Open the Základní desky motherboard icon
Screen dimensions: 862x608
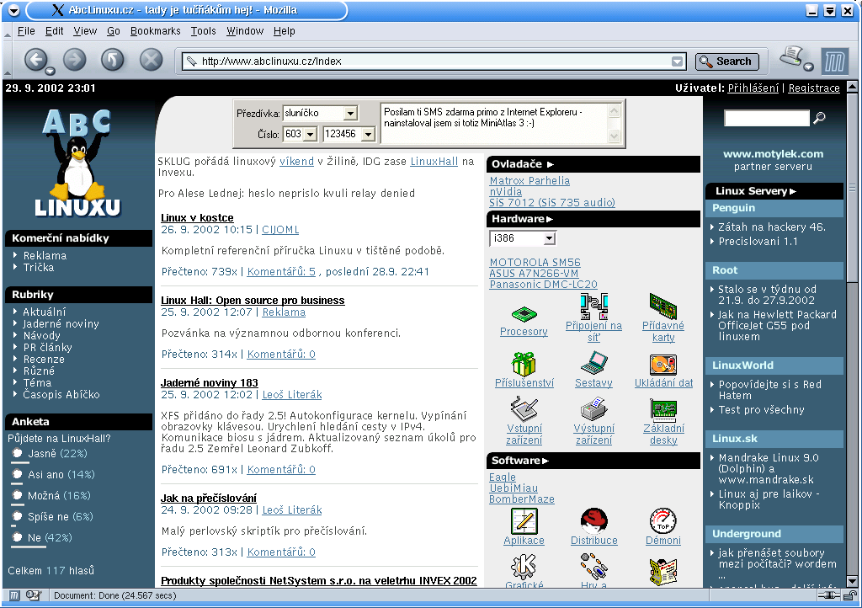663,409
